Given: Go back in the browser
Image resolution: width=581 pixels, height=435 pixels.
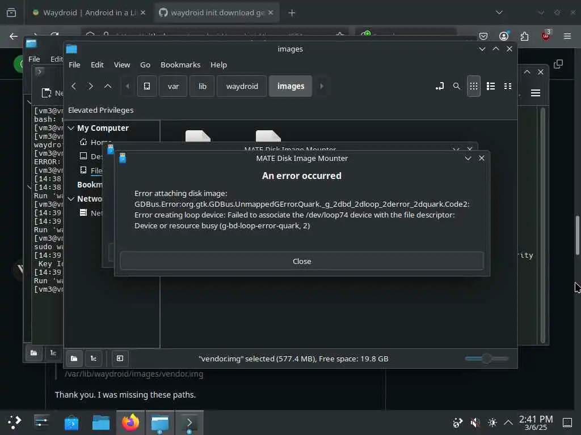Looking at the screenshot, I should click(14, 36).
